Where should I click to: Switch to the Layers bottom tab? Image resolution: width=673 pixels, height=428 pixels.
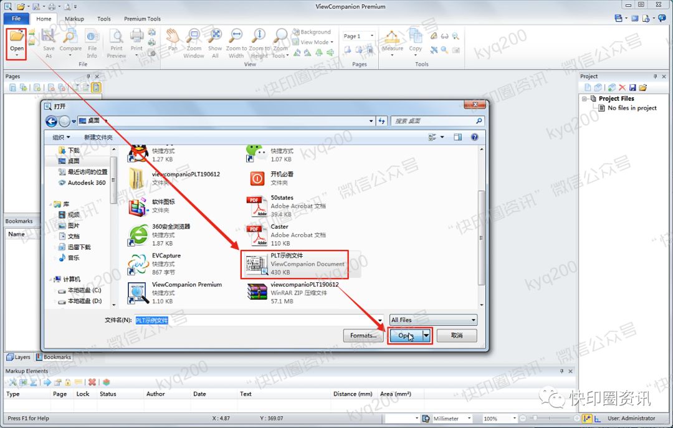(19, 357)
